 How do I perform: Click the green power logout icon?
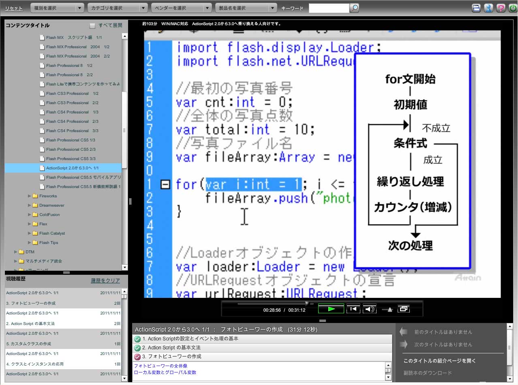tap(512, 8)
